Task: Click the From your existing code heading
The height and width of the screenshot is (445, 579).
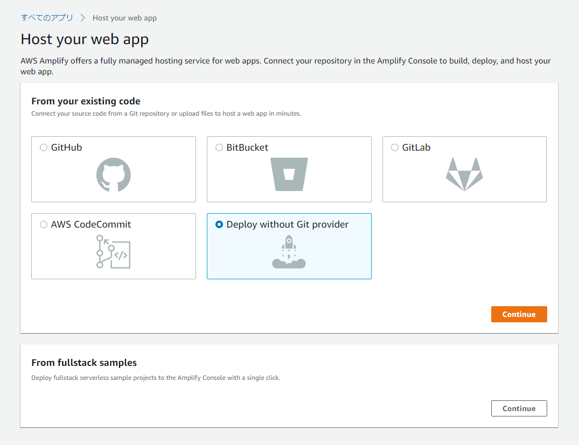Action: click(x=86, y=101)
